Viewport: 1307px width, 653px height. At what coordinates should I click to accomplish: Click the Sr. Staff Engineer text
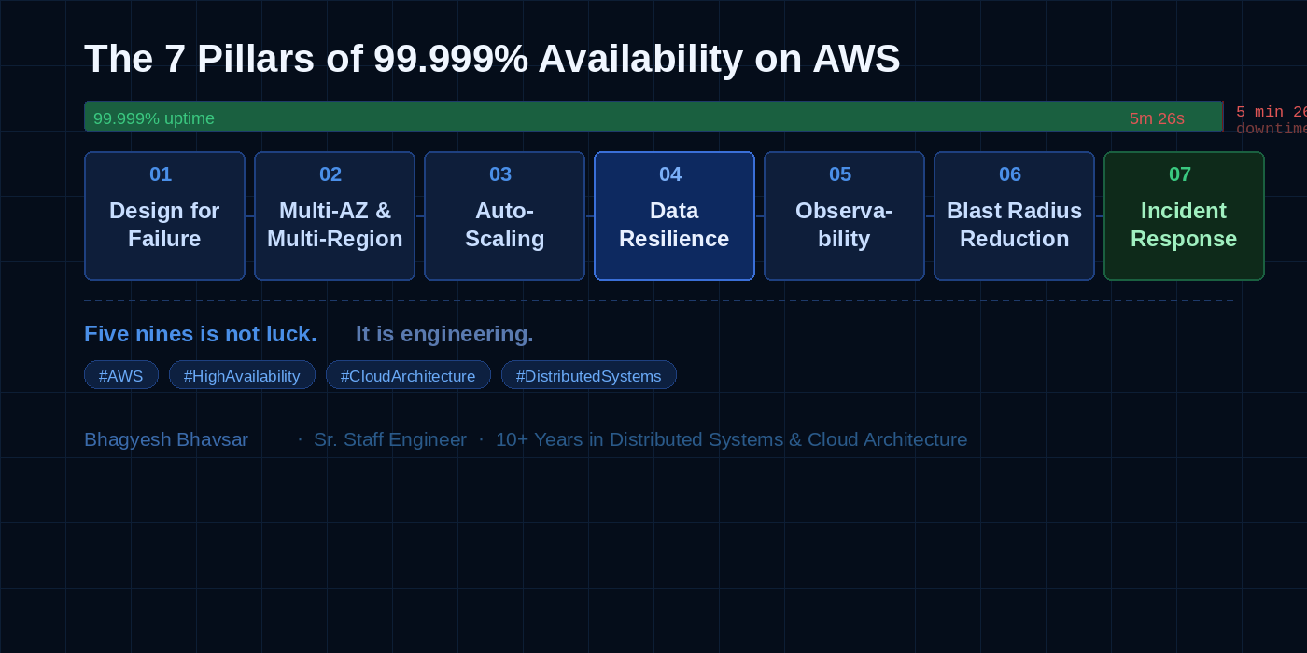pyautogui.click(x=390, y=439)
